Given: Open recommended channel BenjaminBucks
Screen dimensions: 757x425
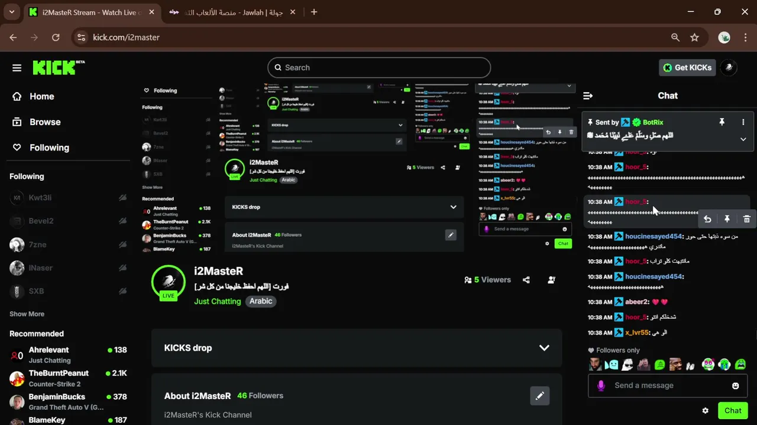Looking at the screenshot, I should (x=69, y=401).
